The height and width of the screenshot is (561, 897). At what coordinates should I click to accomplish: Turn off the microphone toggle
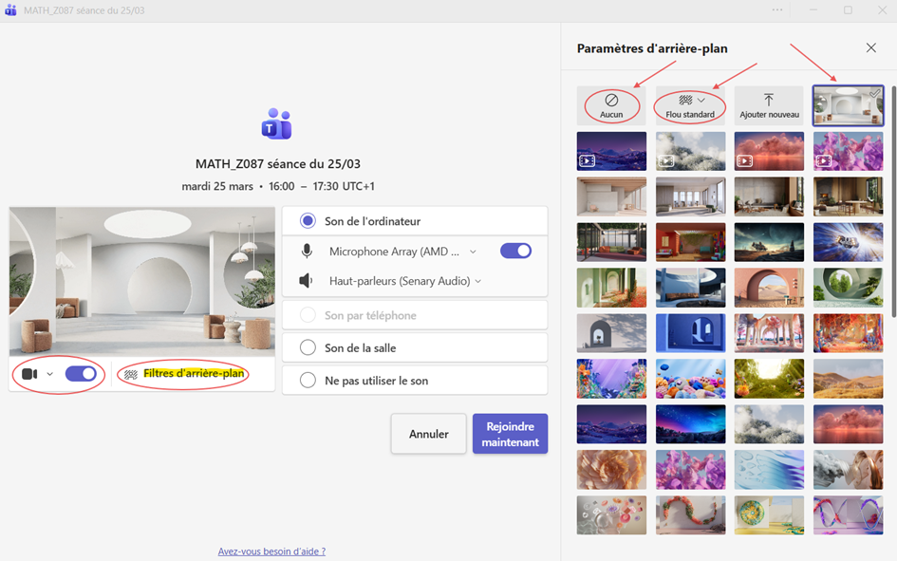(x=515, y=251)
